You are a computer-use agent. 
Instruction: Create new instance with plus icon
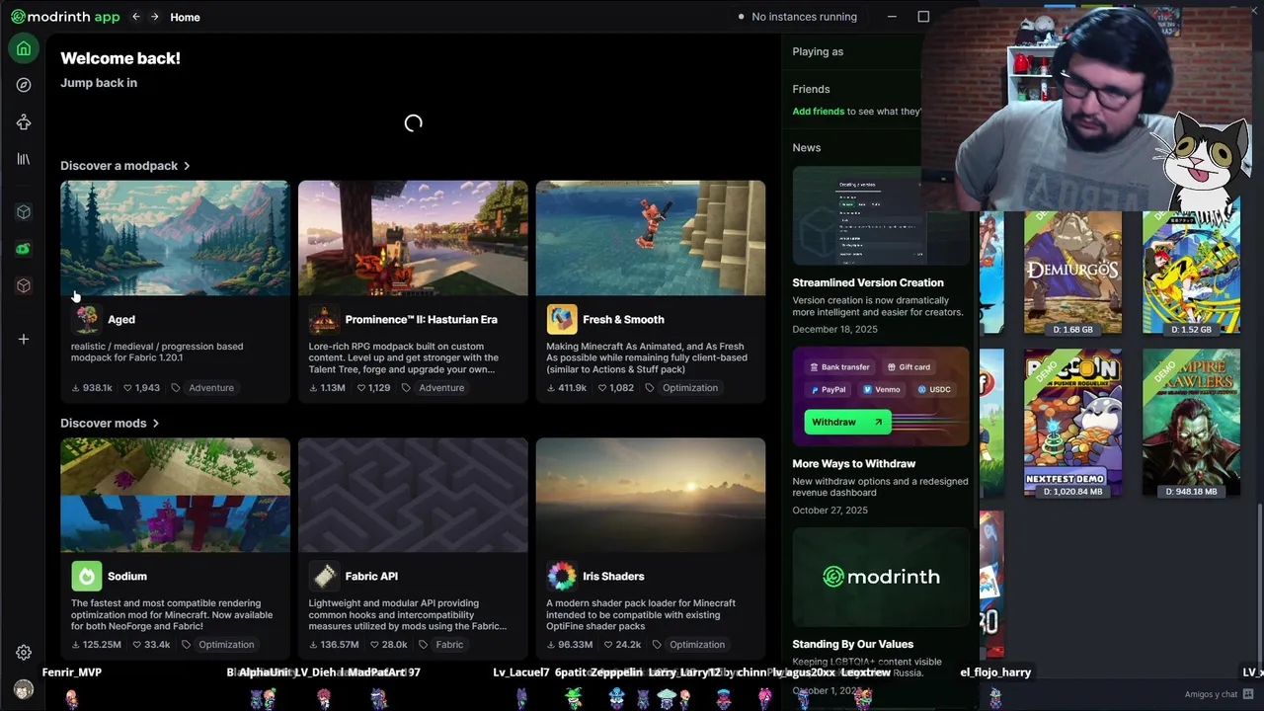(x=24, y=339)
